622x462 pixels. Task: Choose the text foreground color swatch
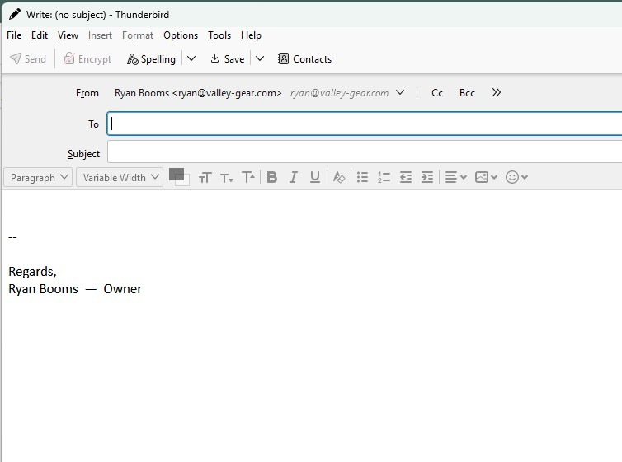coord(177,175)
